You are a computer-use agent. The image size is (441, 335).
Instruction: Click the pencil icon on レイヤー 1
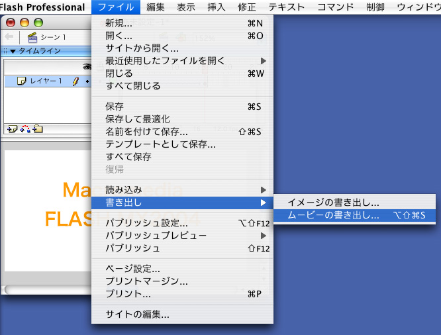[75, 81]
